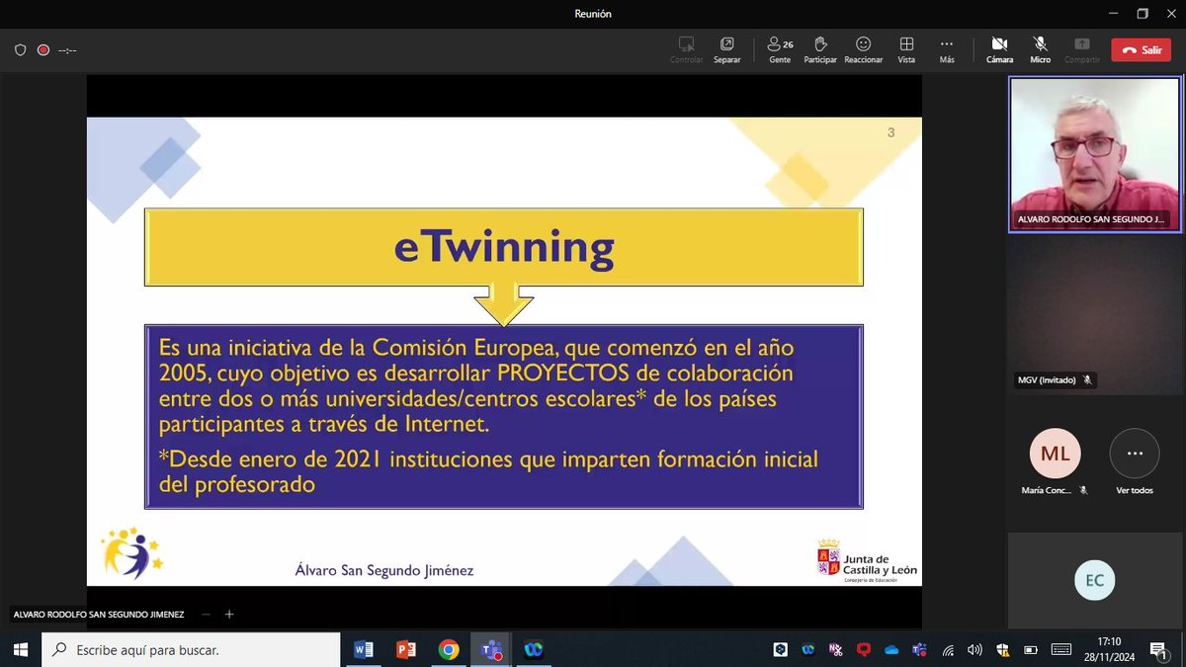
Task: Open Windows Security tray icon
Action: pyautogui.click(x=1001, y=649)
